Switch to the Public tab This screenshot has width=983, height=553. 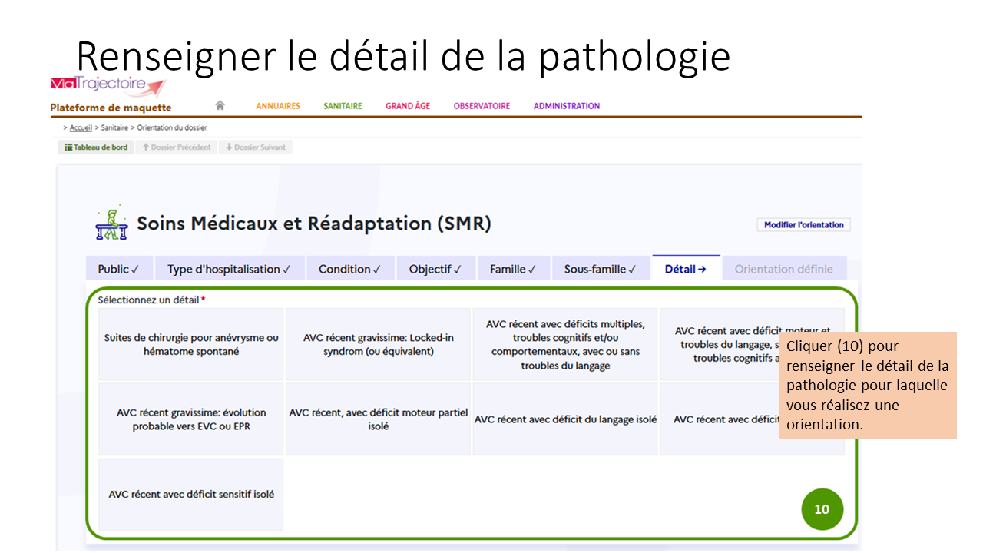[118, 270]
